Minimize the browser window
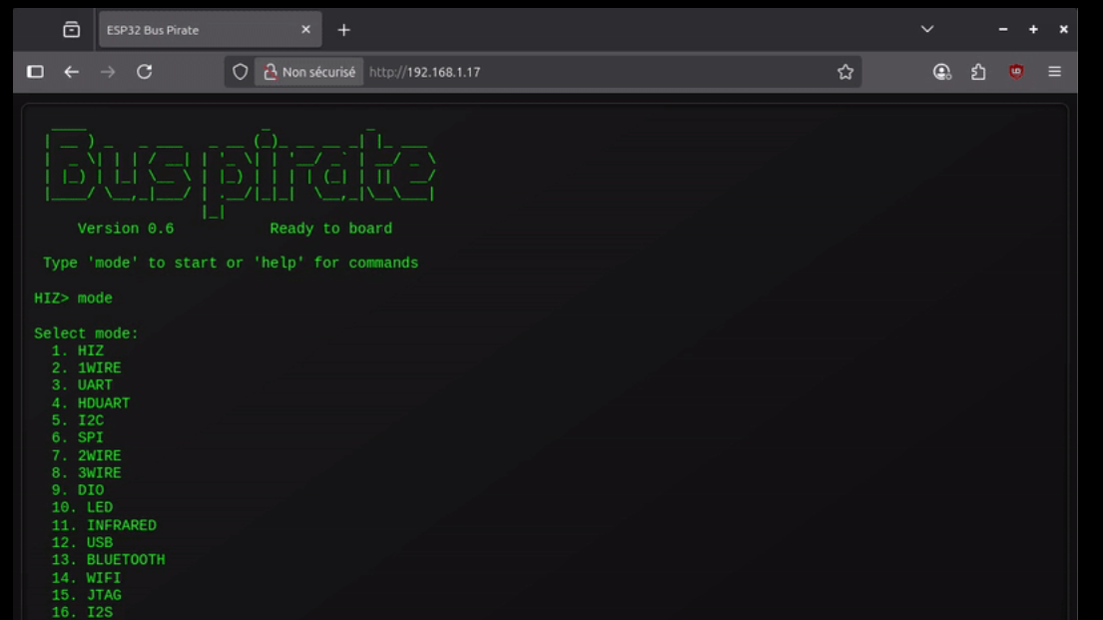This screenshot has width=1103, height=620. [1003, 30]
